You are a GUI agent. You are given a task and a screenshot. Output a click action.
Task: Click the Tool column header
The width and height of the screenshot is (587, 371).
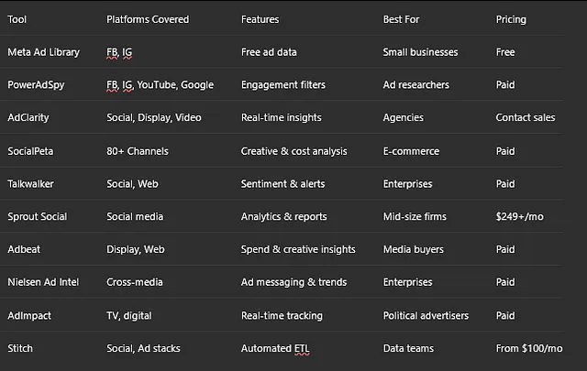tap(17, 19)
